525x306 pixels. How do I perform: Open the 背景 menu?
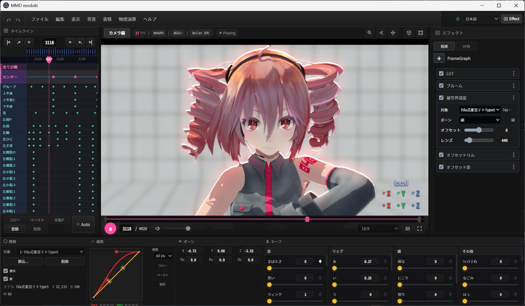pos(91,19)
